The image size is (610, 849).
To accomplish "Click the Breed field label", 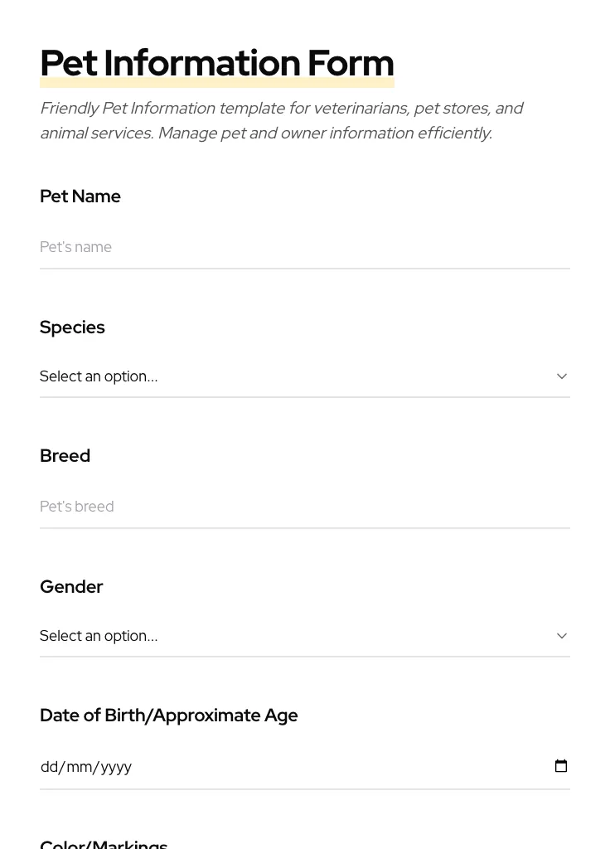I will click(65, 456).
